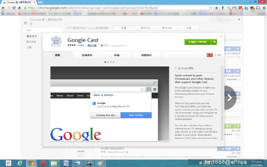
Task: Select the fourth screenshot carousel dot
Action: (x=113, y=62)
